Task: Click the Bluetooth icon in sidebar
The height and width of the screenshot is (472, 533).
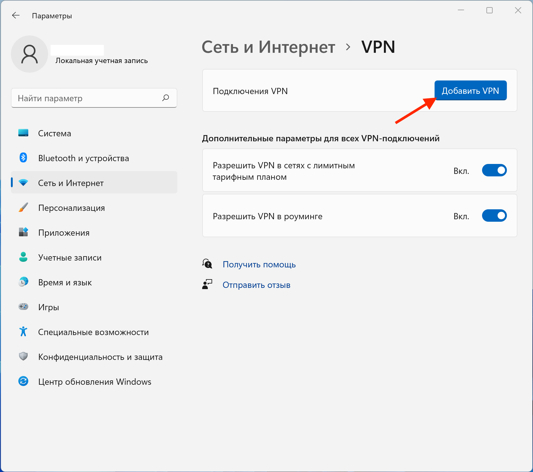Action: pyautogui.click(x=23, y=158)
